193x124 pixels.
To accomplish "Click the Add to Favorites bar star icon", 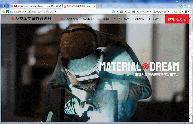I will (4, 12).
